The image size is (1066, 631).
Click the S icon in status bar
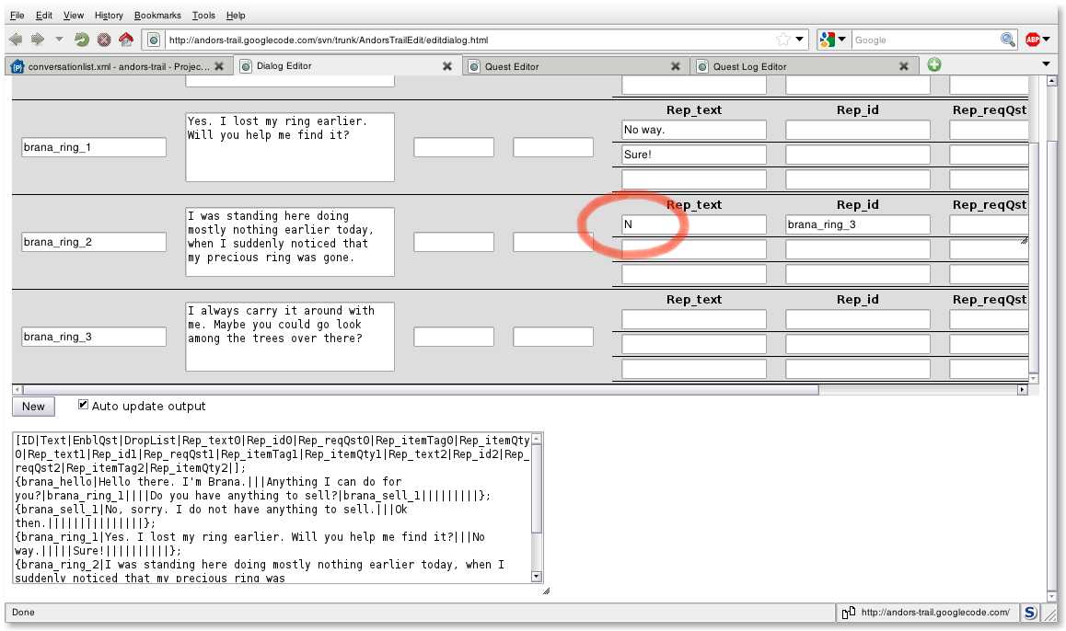1031,613
